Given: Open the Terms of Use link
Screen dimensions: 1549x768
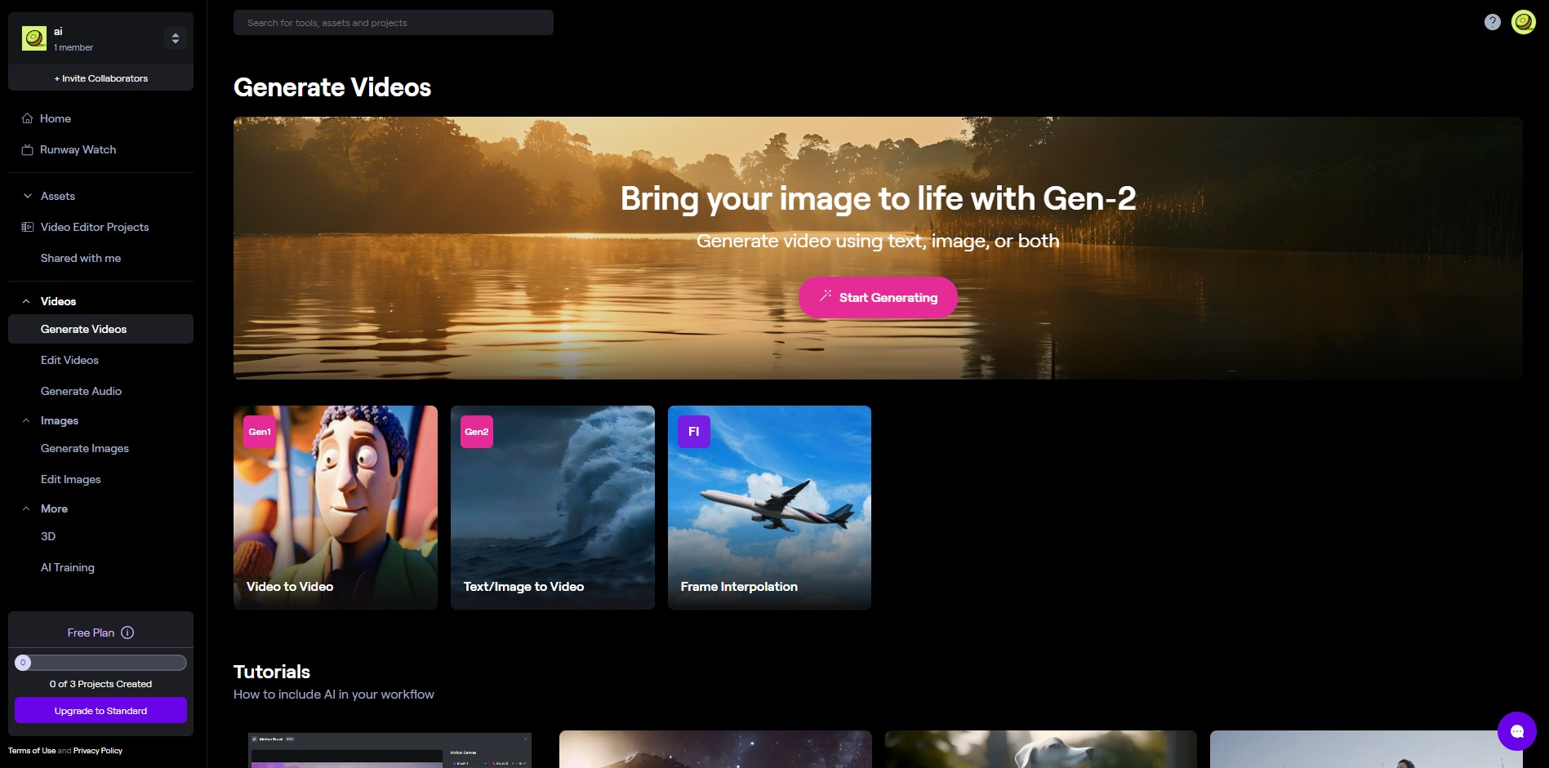Looking at the screenshot, I should click(x=32, y=751).
